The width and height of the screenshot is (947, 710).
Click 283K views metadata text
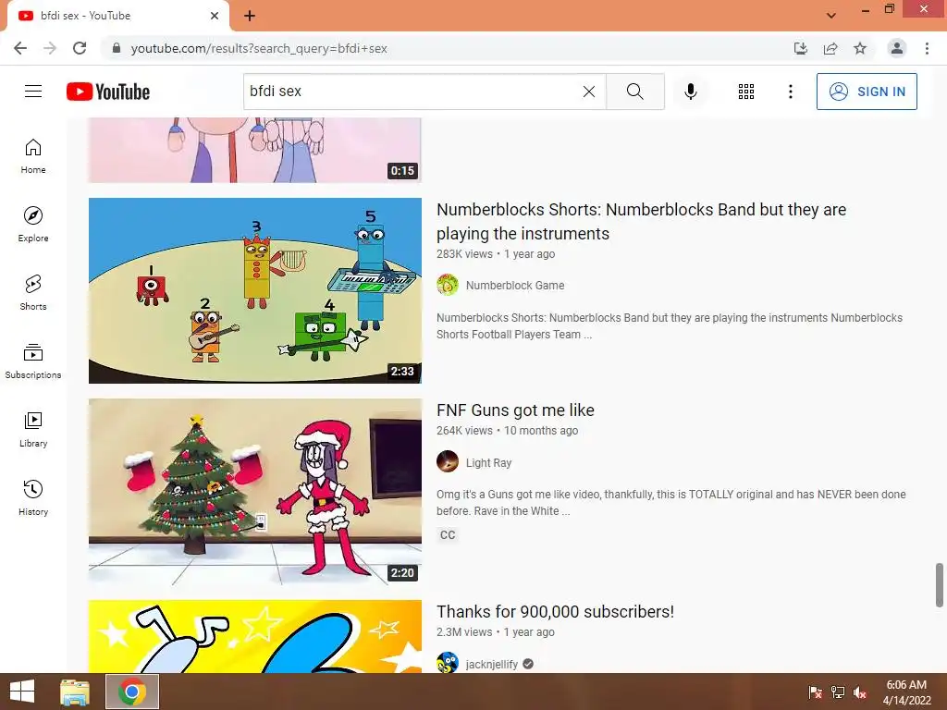(x=464, y=254)
